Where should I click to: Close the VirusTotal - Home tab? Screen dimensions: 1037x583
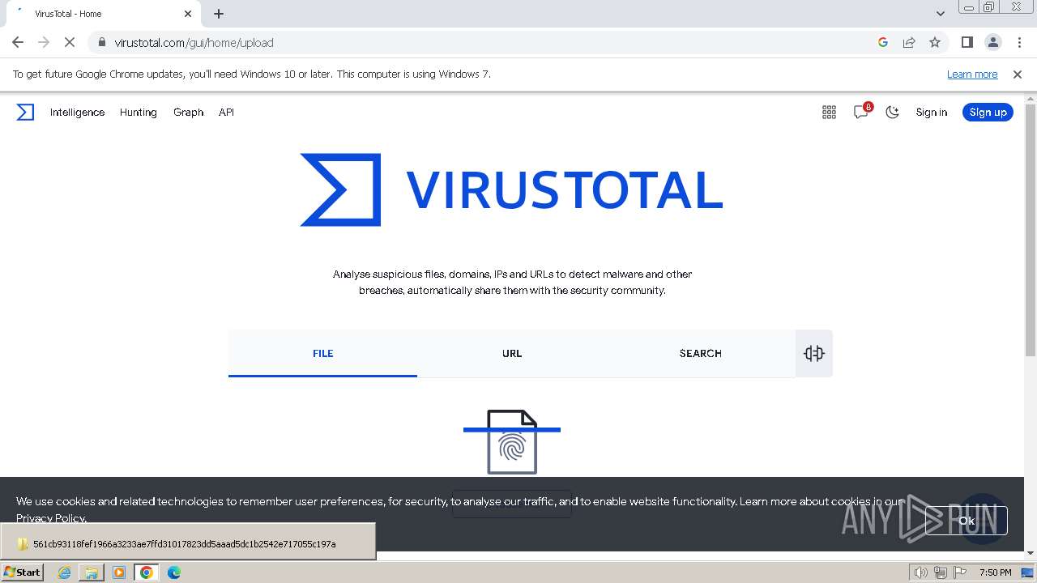pyautogui.click(x=188, y=14)
